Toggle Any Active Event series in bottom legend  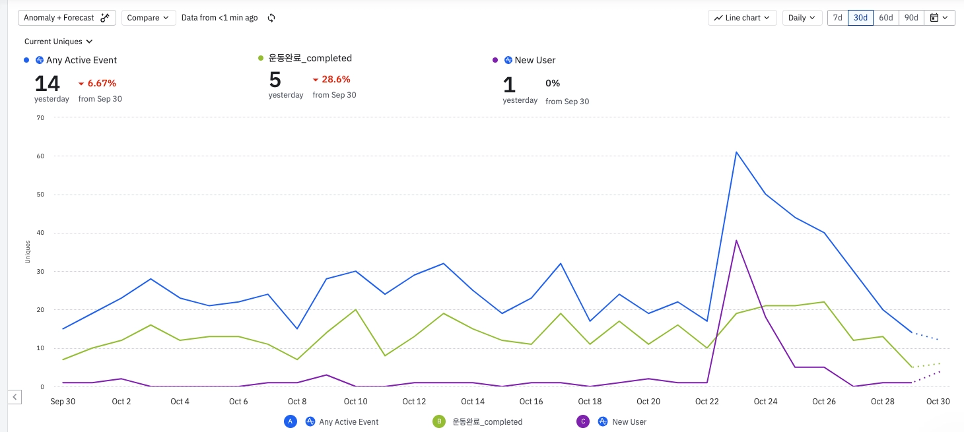349,421
